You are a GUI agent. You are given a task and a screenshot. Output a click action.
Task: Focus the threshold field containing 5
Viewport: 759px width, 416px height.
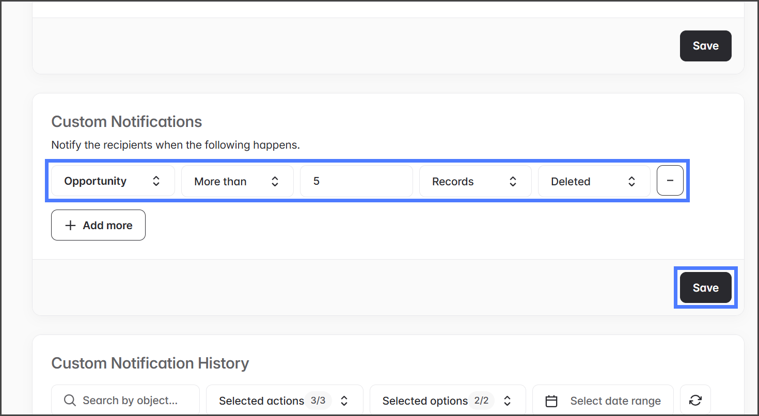pyautogui.click(x=356, y=181)
